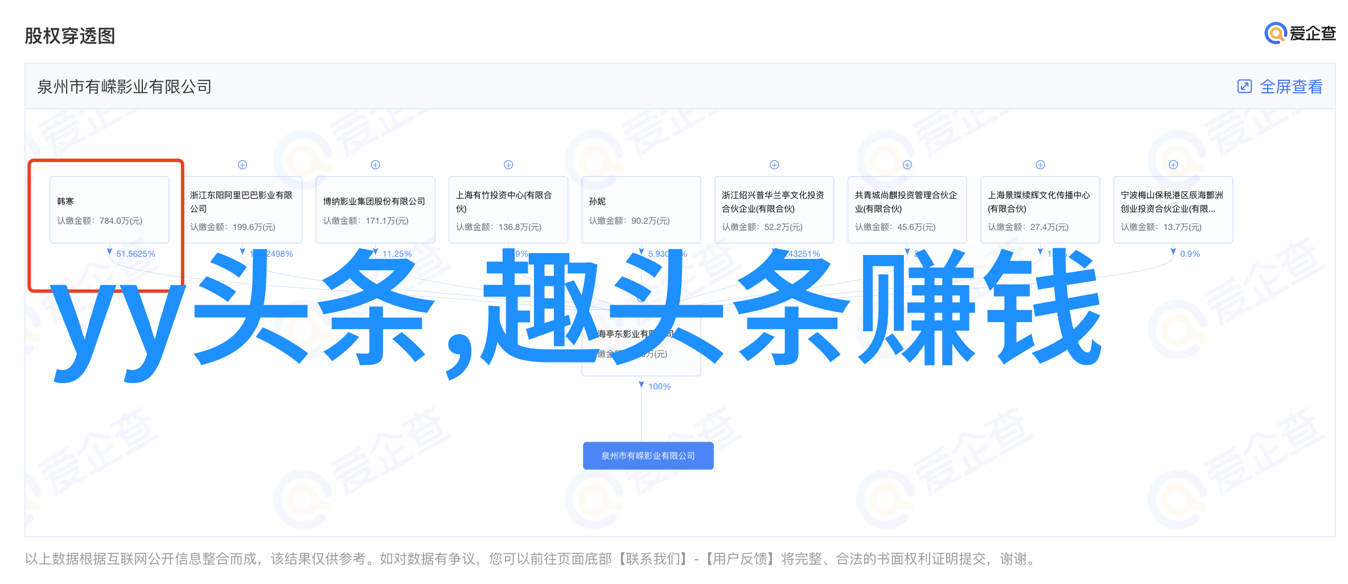Click the 100% share label
This screenshot has width=1348, height=584.
tap(659, 386)
